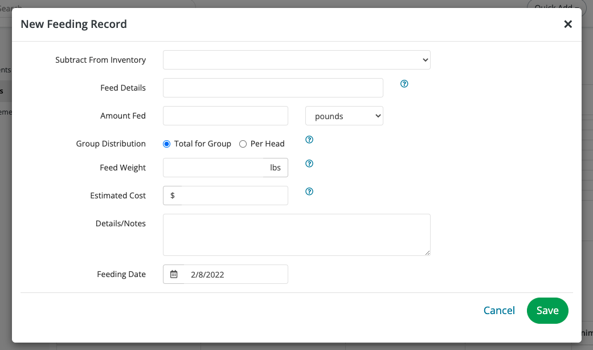Click help icon next to Feed Details
This screenshot has height=350, width=593.
pyautogui.click(x=404, y=84)
